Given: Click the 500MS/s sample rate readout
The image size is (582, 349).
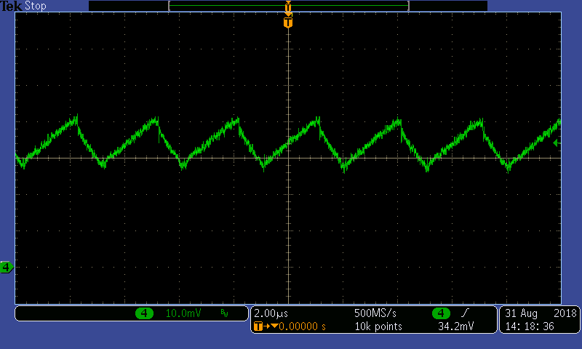Looking at the screenshot, I should point(375,313).
